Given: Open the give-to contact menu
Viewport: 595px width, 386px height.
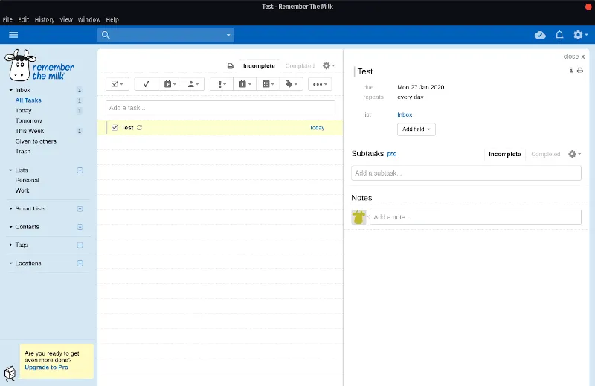Looking at the screenshot, I should pyautogui.click(x=193, y=84).
